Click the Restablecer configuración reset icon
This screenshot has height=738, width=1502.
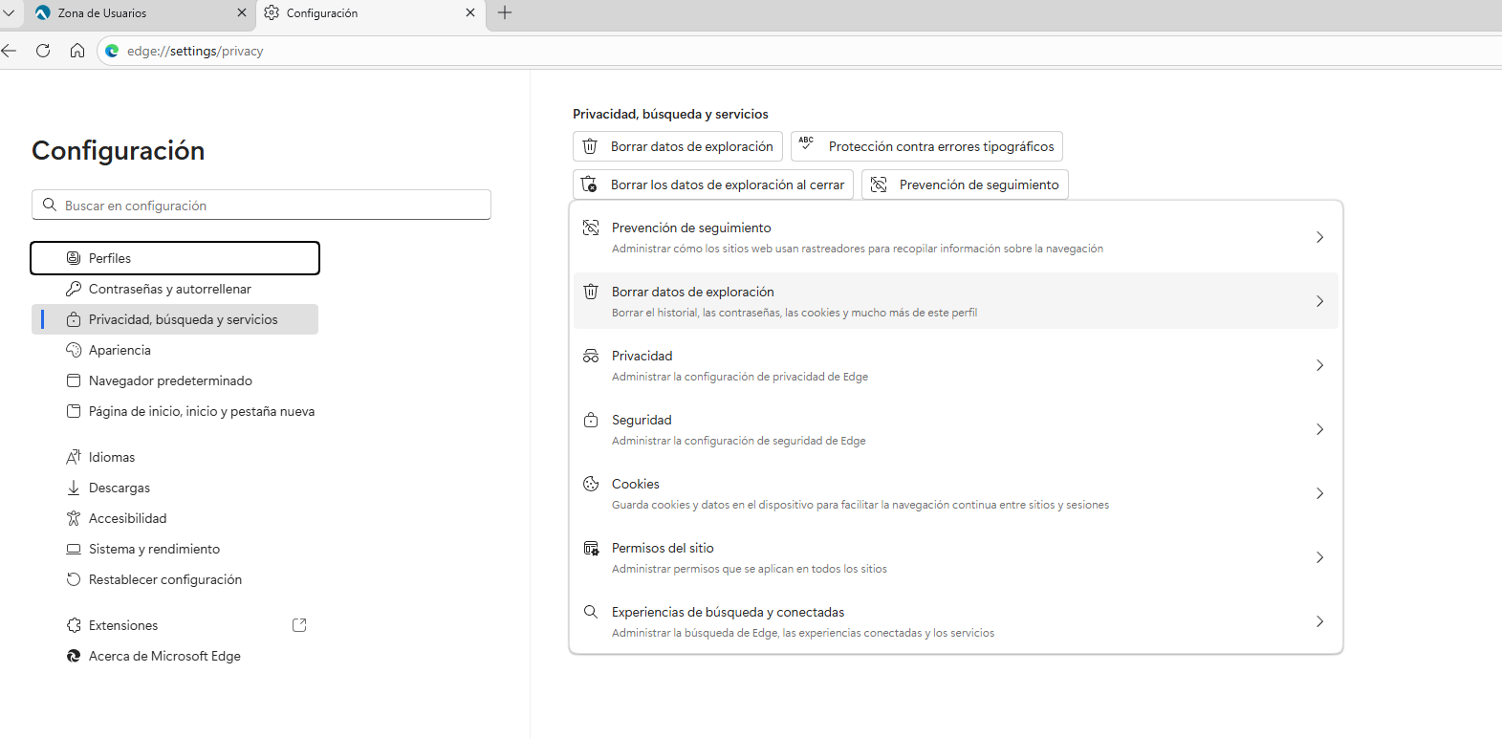(74, 579)
